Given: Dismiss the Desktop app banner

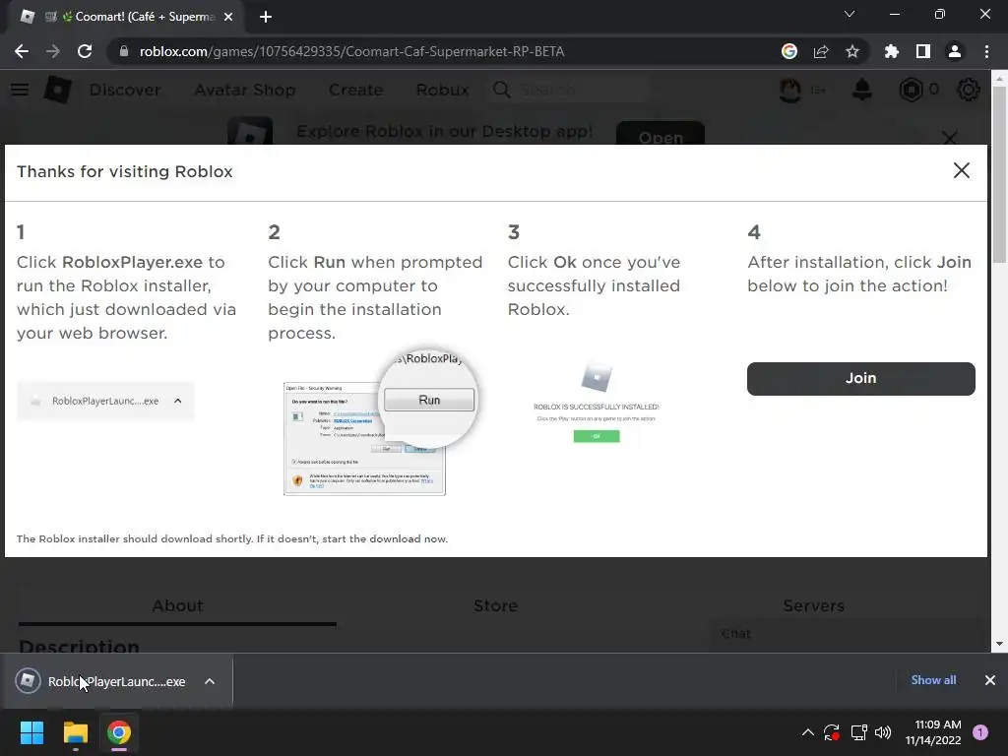Looking at the screenshot, I should pyautogui.click(x=950, y=137).
